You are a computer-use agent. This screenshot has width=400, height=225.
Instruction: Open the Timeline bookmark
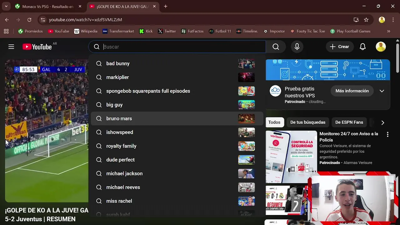pyautogui.click(x=247, y=31)
